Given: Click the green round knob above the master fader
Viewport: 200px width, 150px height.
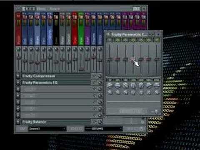Looking at the screenshot, I should [18, 49].
